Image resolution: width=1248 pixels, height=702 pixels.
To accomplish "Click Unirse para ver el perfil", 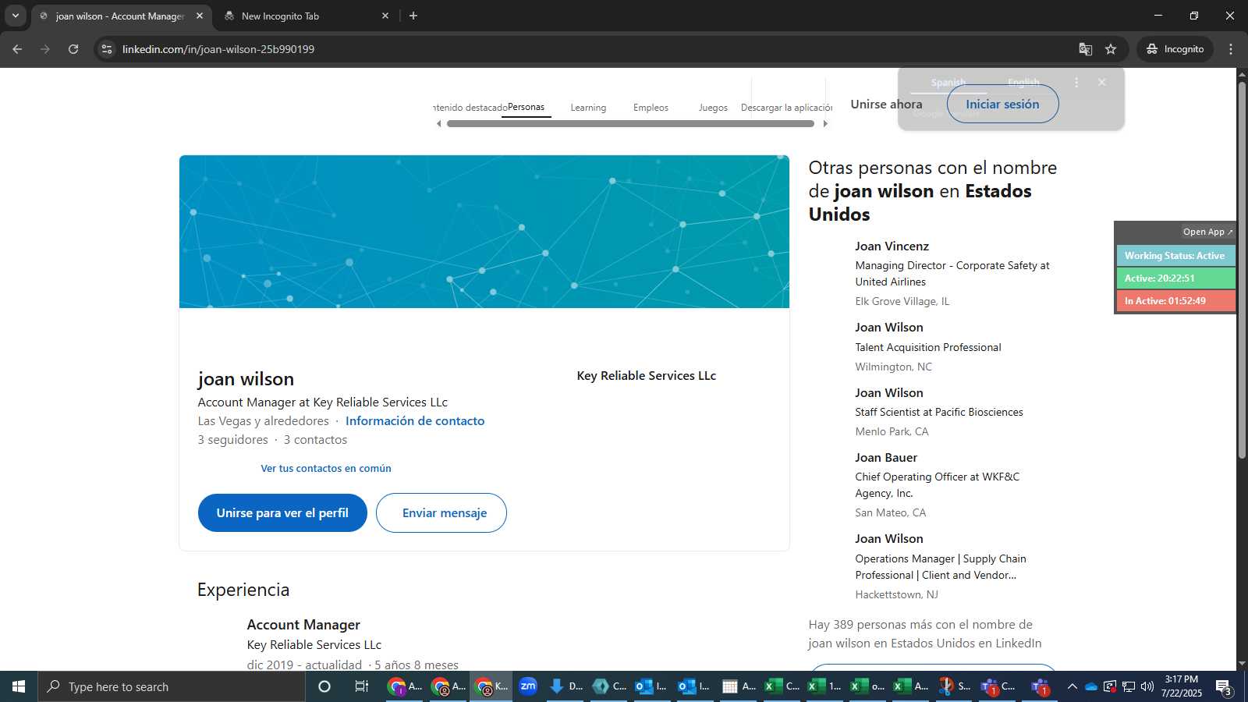I will click(282, 513).
